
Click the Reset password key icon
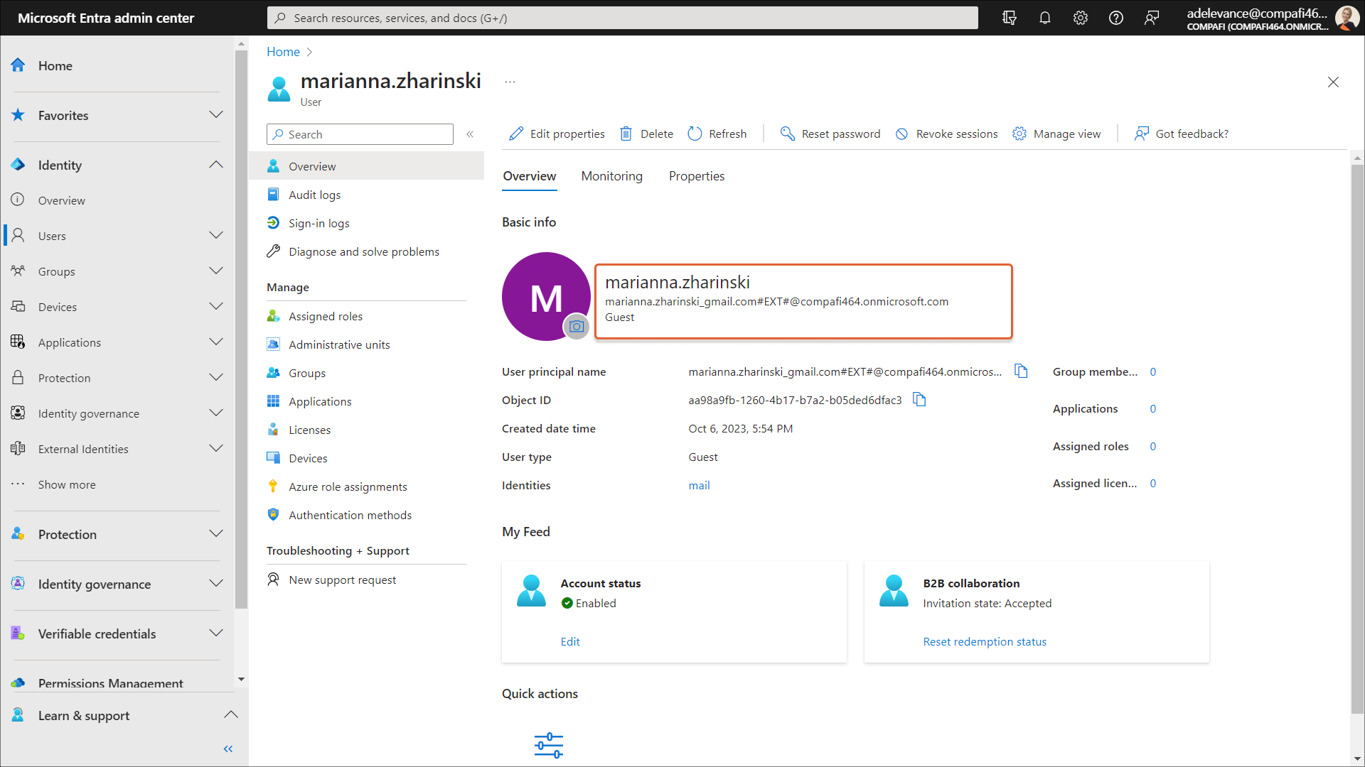coord(787,134)
